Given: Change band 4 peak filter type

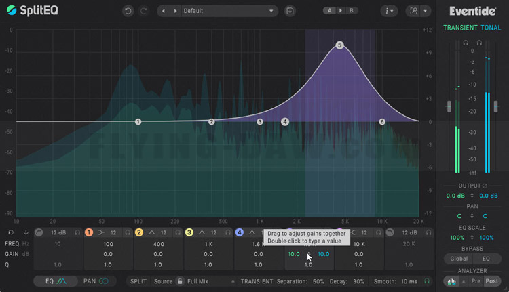Looking at the screenshot, I should pos(252,232).
